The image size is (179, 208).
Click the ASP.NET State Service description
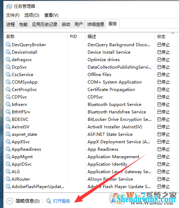pos(110,134)
